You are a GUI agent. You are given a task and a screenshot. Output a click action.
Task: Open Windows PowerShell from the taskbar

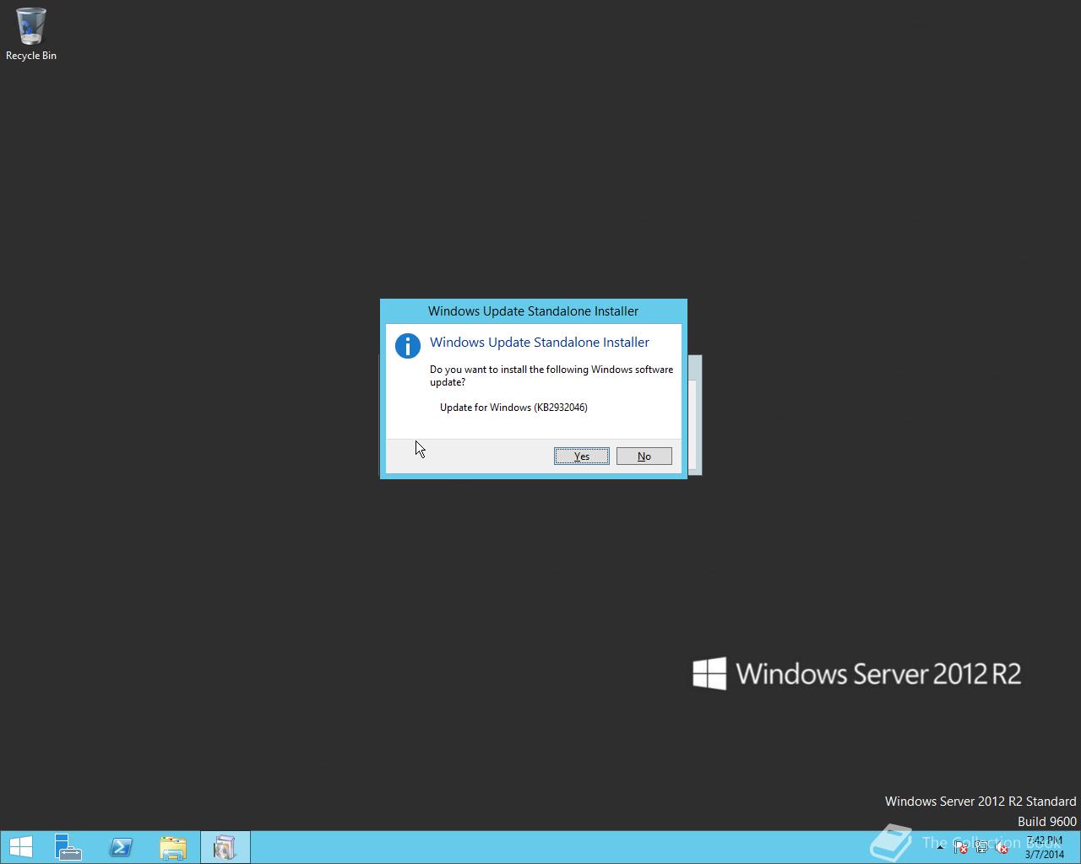121,847
